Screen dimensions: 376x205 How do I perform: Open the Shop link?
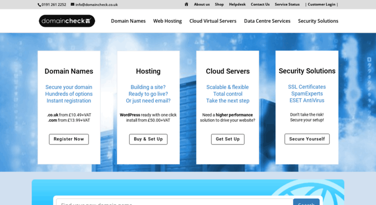(x=219, y=4)
